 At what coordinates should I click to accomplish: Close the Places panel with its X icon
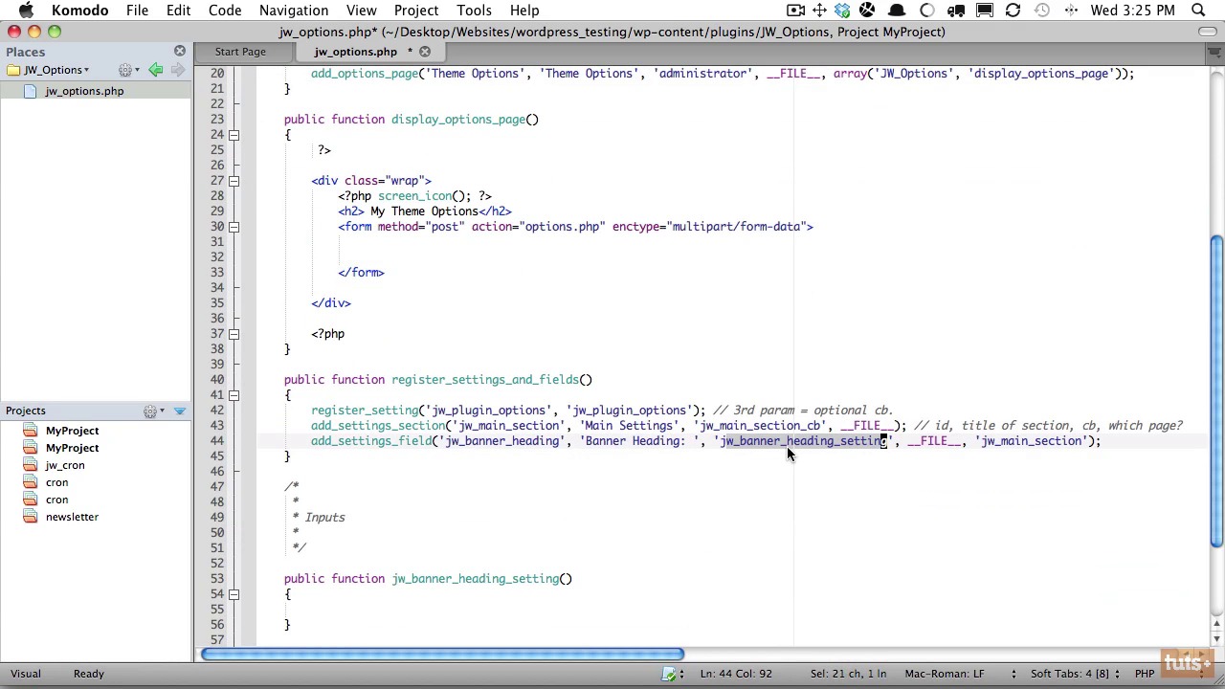[x=180, y=51]
